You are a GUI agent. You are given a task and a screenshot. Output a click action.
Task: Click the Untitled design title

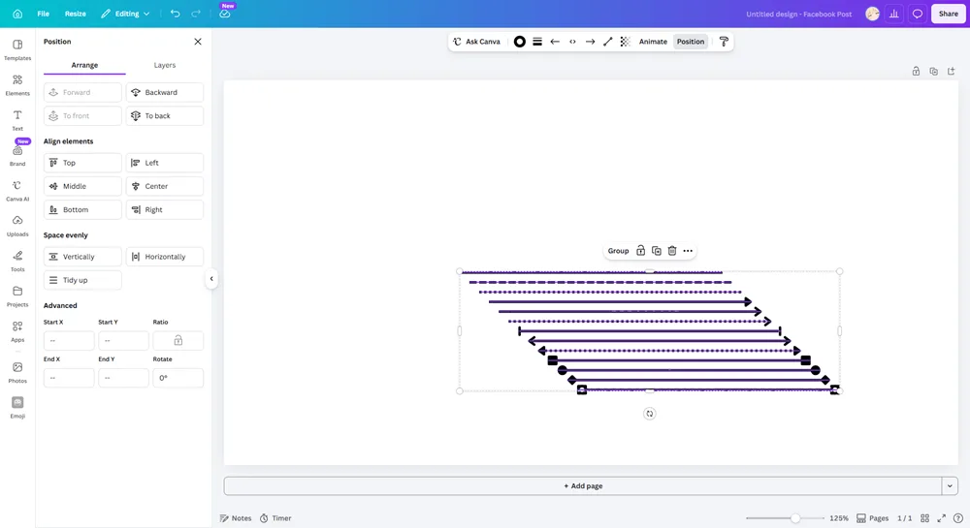pos(798,14)
